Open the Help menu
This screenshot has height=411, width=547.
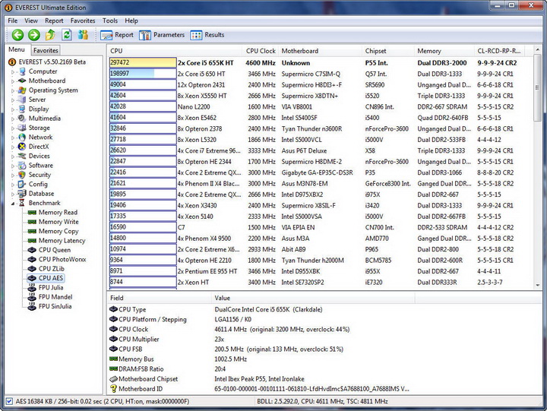131,21
